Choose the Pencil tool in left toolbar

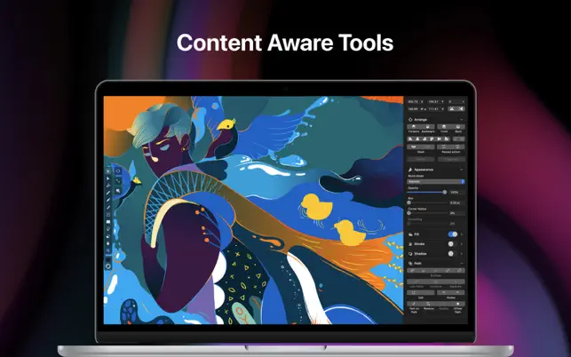[108, 199]
